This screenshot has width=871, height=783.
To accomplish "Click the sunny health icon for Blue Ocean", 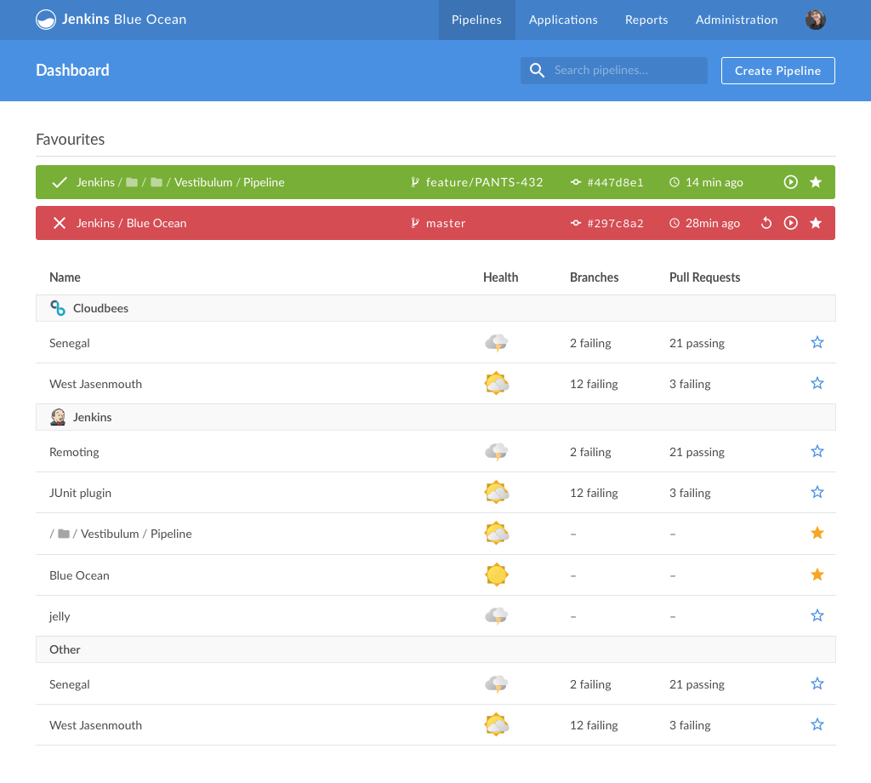I will point(496,575).
